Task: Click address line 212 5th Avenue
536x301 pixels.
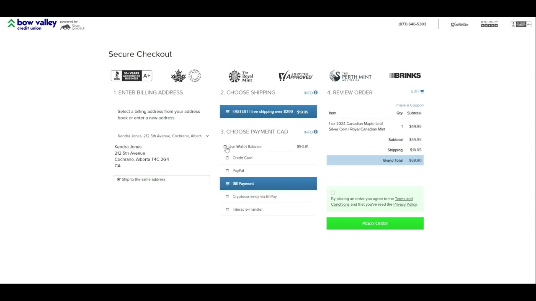Action: (x=130, y=153)
